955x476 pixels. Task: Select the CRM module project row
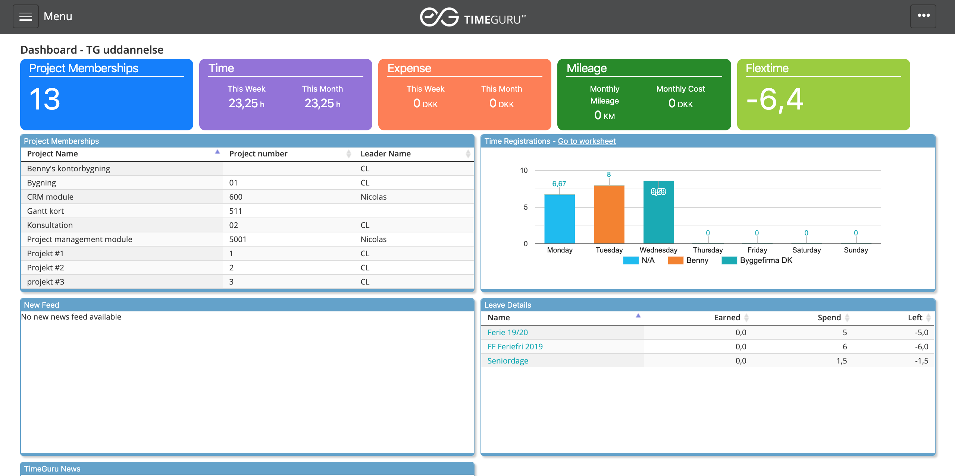pyautogui.click(x=247, y=197)
